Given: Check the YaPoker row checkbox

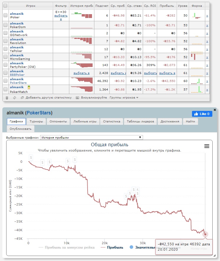Looking at the screenshot, I should [x=5, y=49].
